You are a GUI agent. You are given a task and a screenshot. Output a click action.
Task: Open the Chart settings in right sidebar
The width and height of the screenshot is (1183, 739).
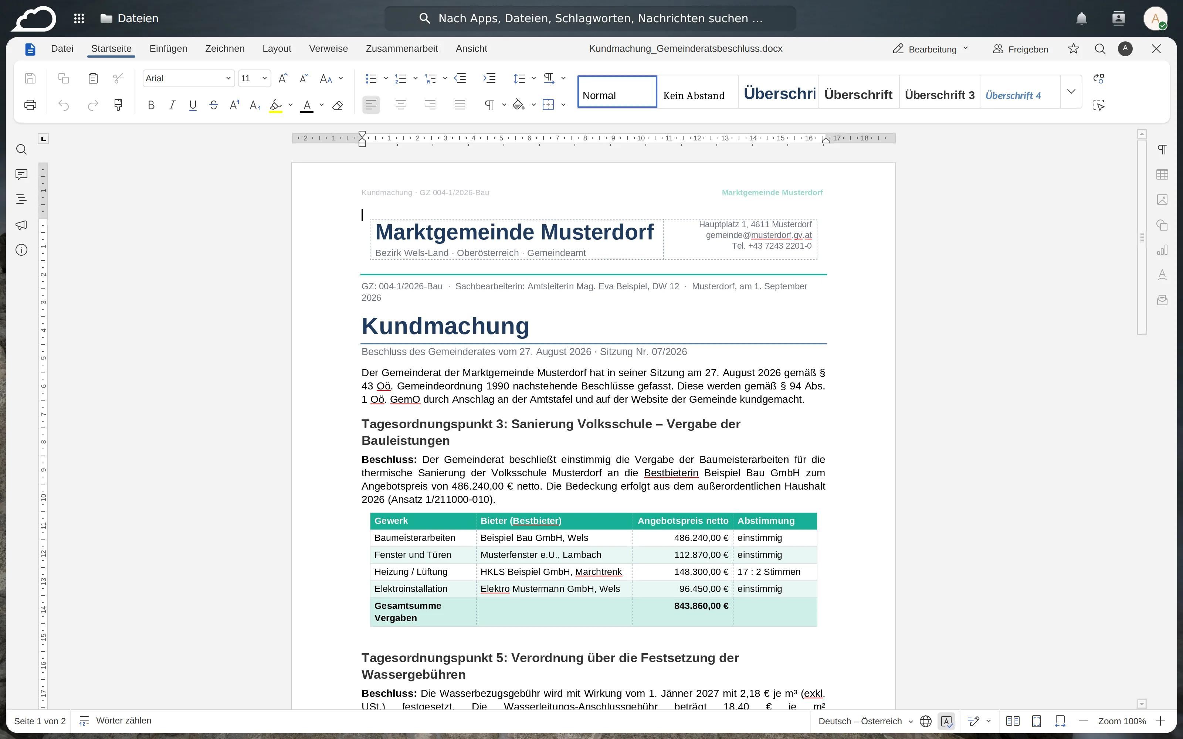click(x=1162, y=250)
